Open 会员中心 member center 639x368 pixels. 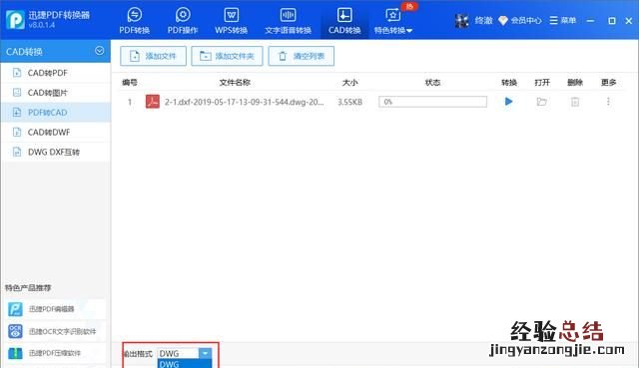click(520, 20)
